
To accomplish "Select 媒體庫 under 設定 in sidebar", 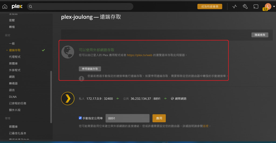I will click(13, 64).
